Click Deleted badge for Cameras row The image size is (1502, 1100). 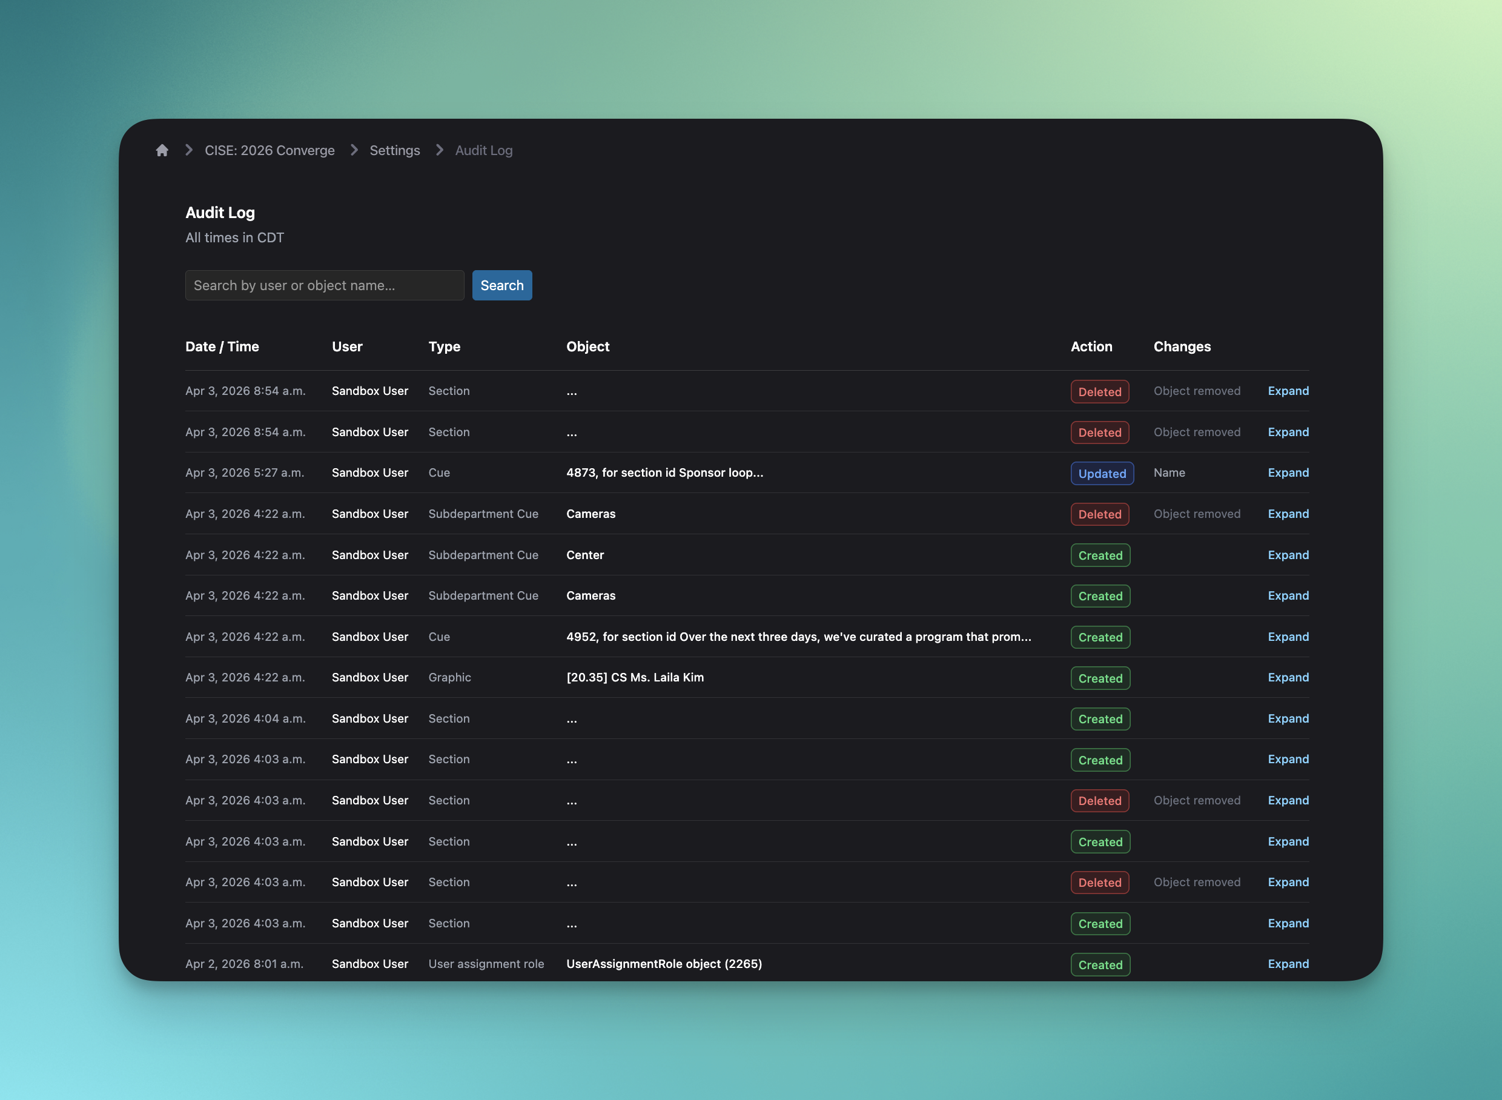click(1099, 514)
